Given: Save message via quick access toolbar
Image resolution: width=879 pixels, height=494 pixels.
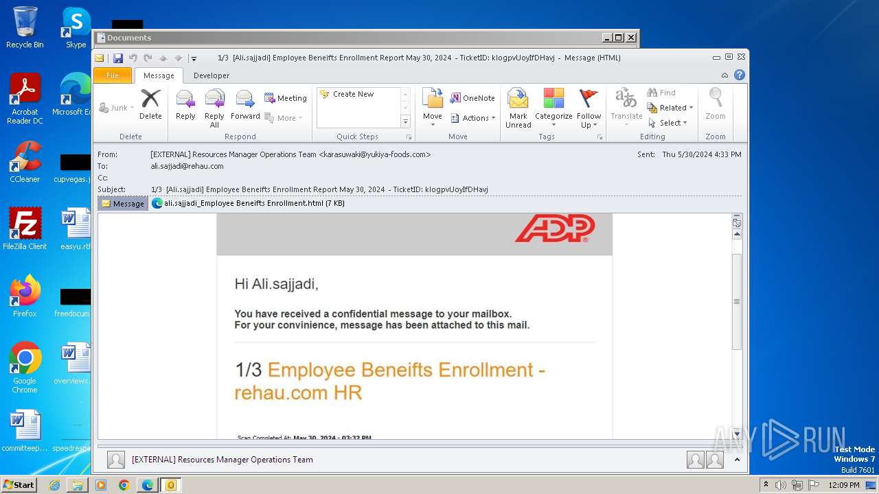Looking at the screenshot, I should 118,58.
